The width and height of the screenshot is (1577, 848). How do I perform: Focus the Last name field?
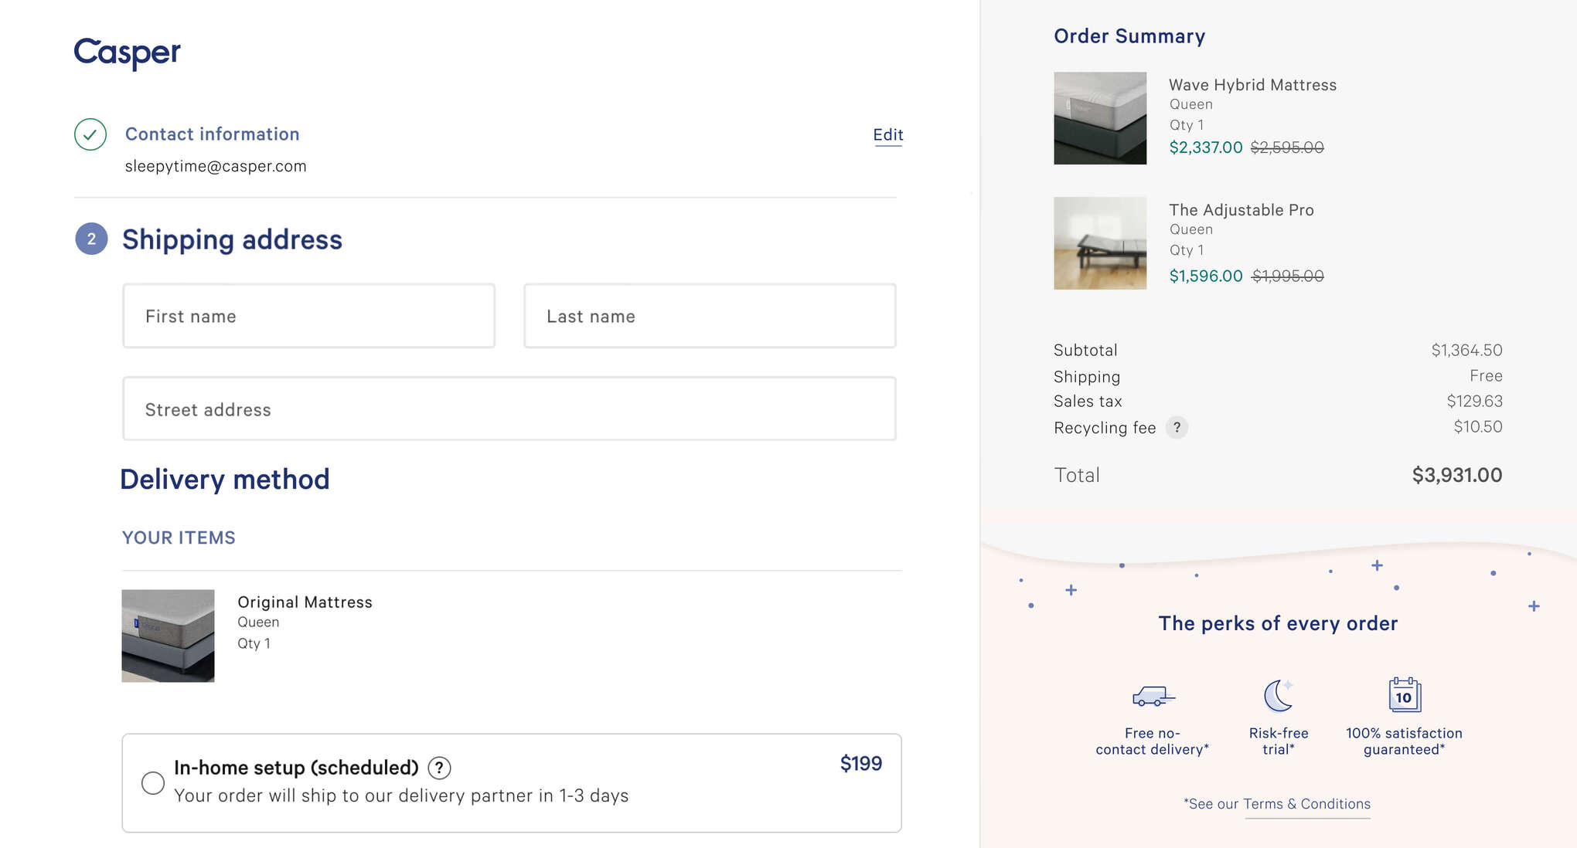point(710,316)
